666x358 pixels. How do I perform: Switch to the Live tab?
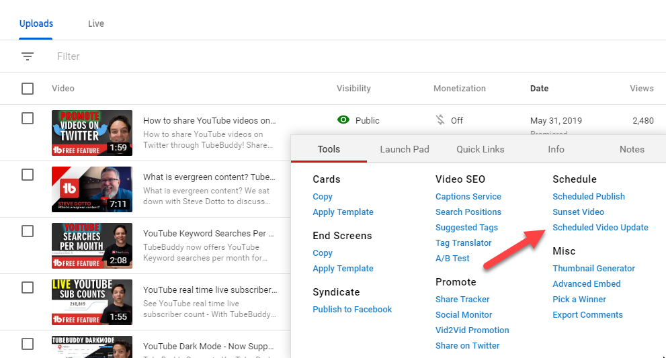click(x=96, y=24)
